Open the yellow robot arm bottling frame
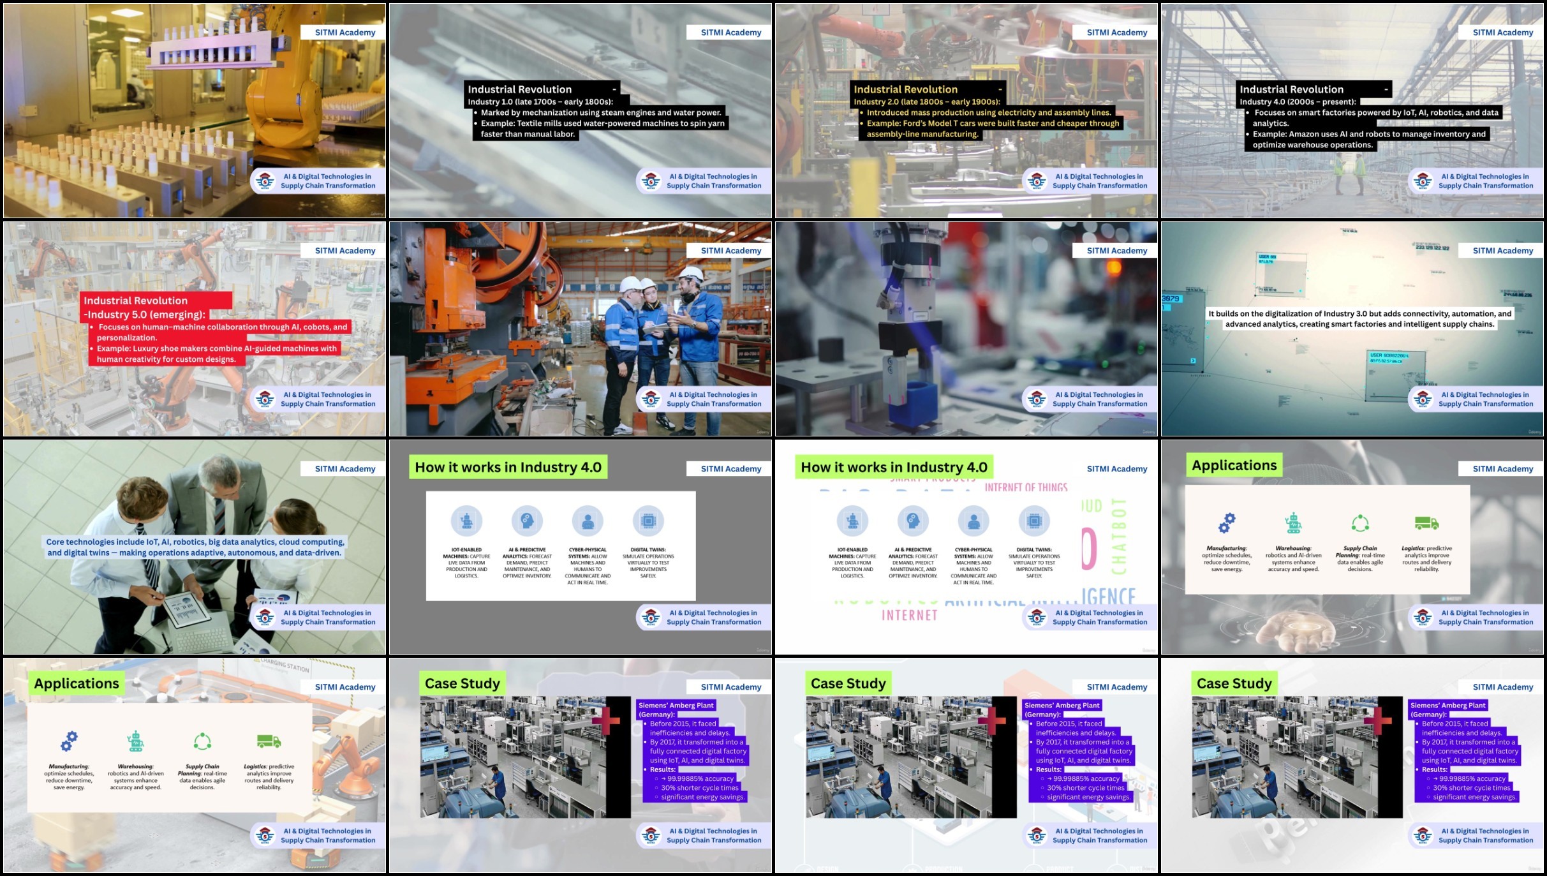 click(195, 111)
